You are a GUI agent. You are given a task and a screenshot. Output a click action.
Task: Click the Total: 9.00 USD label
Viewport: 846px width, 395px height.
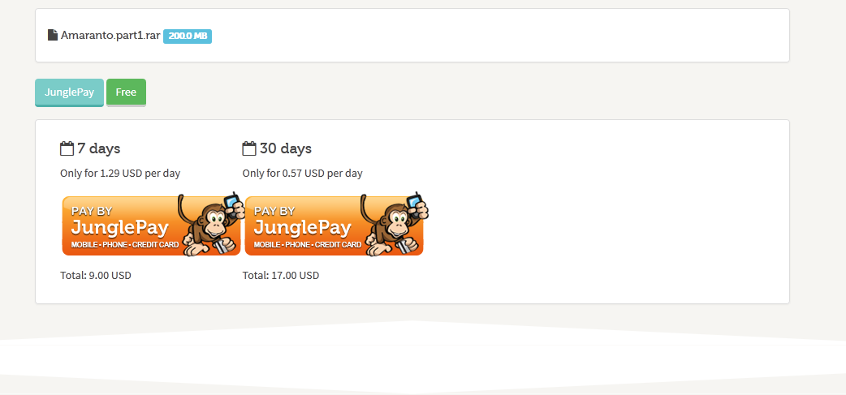pos(96,276)
